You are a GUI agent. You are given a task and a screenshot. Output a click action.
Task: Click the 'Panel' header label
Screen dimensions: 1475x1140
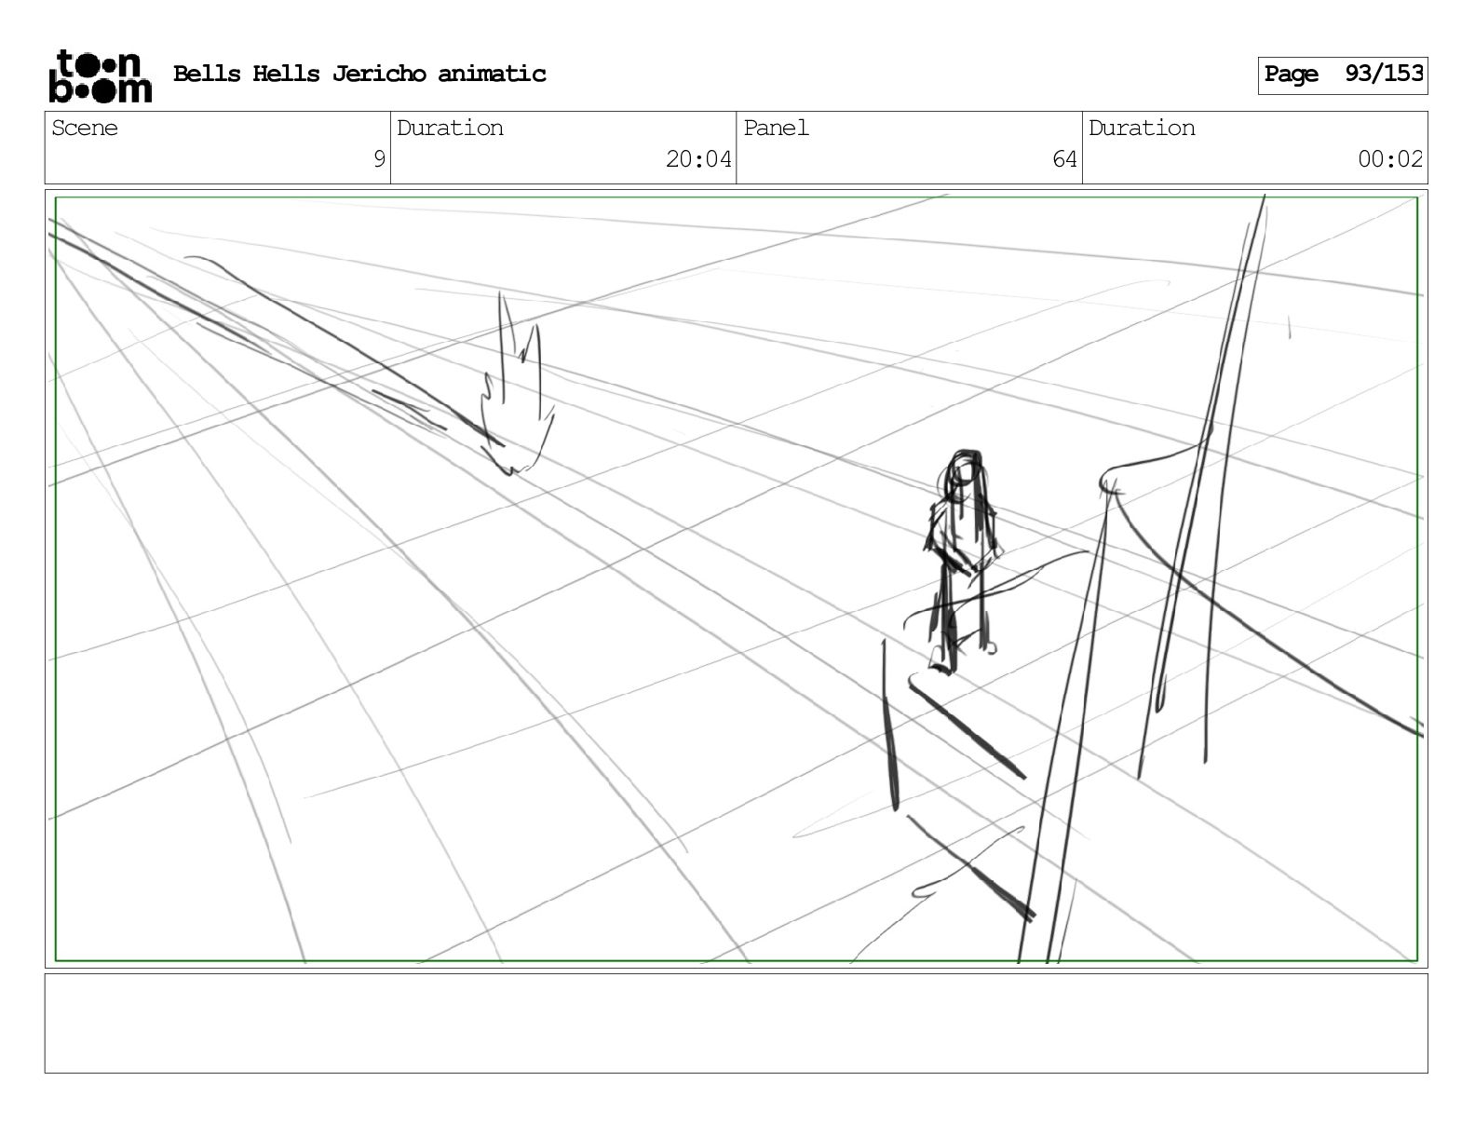click(x=776, y=129)
